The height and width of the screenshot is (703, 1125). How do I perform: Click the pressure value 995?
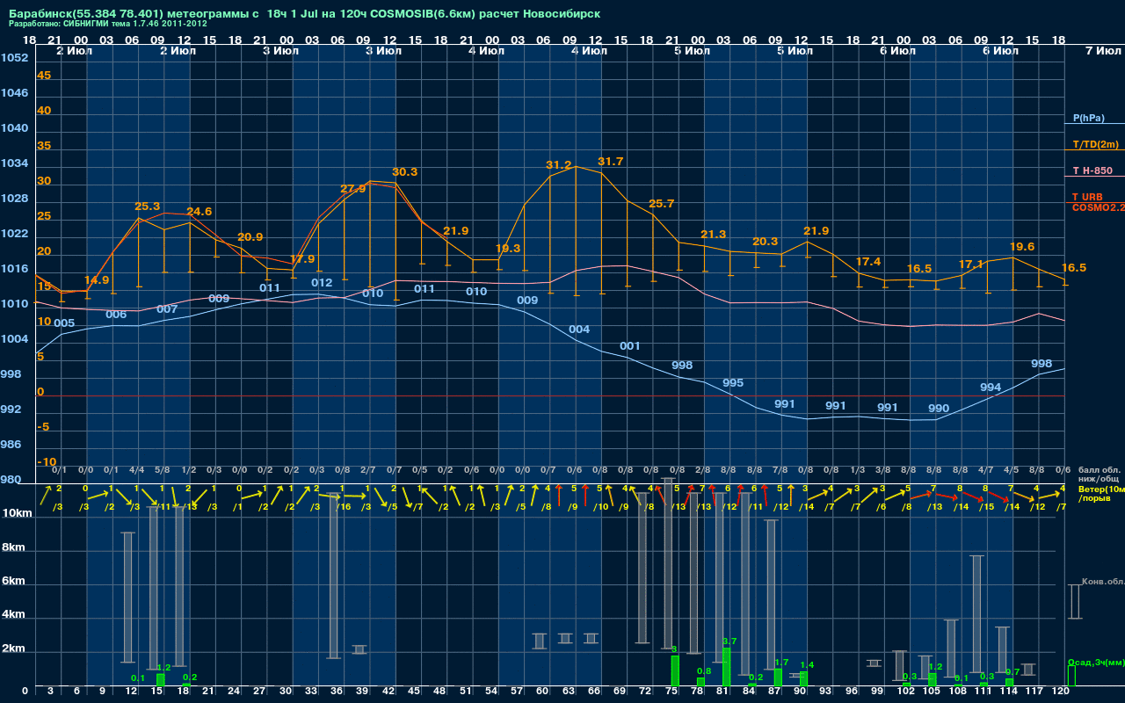point(733,383)
